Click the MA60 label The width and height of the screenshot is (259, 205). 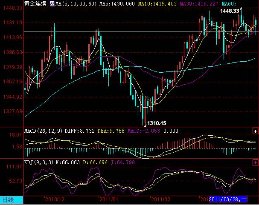229,3
